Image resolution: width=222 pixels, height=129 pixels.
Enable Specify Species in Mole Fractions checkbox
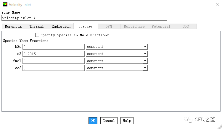tap(37, 35)
